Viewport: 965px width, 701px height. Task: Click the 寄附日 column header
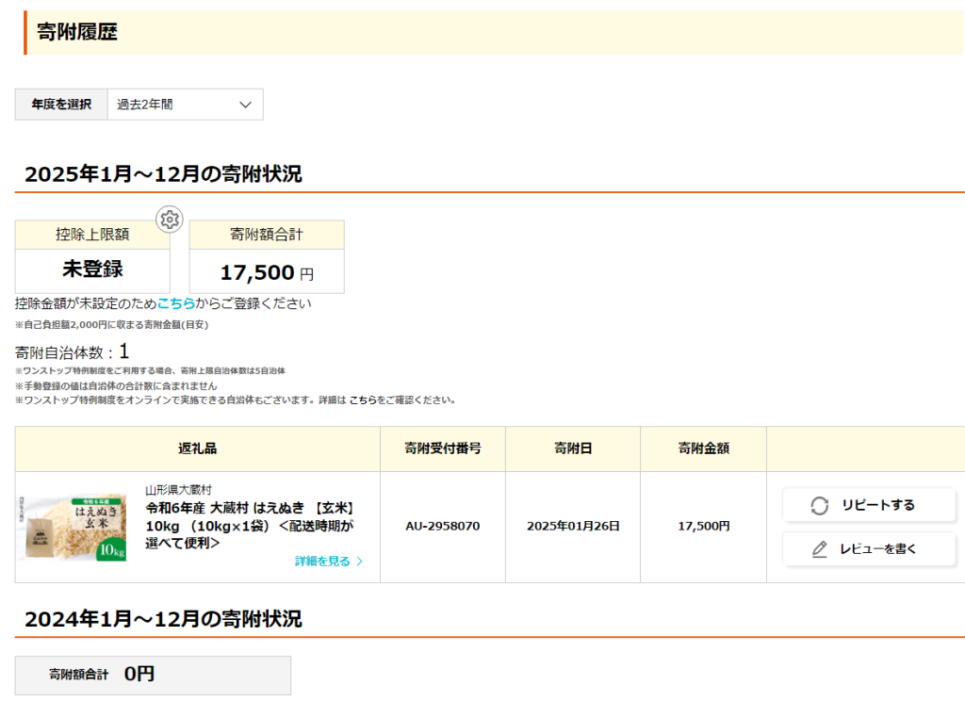tap(572, 449)
